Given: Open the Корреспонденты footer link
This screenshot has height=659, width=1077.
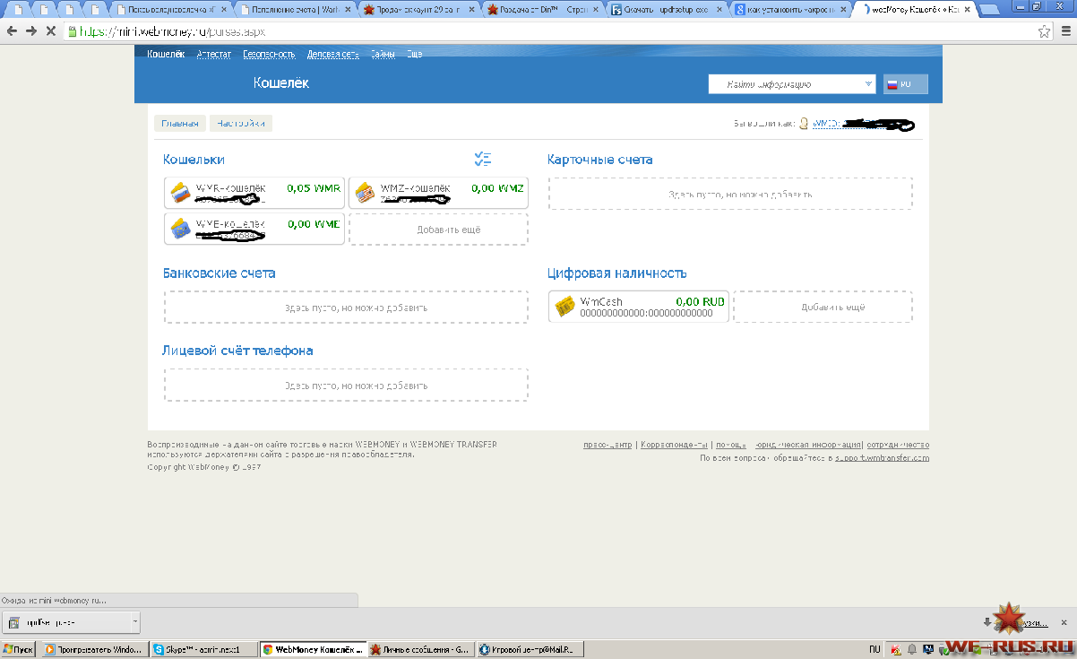Looking at the screenshot, I should click(x=674, y=445).
